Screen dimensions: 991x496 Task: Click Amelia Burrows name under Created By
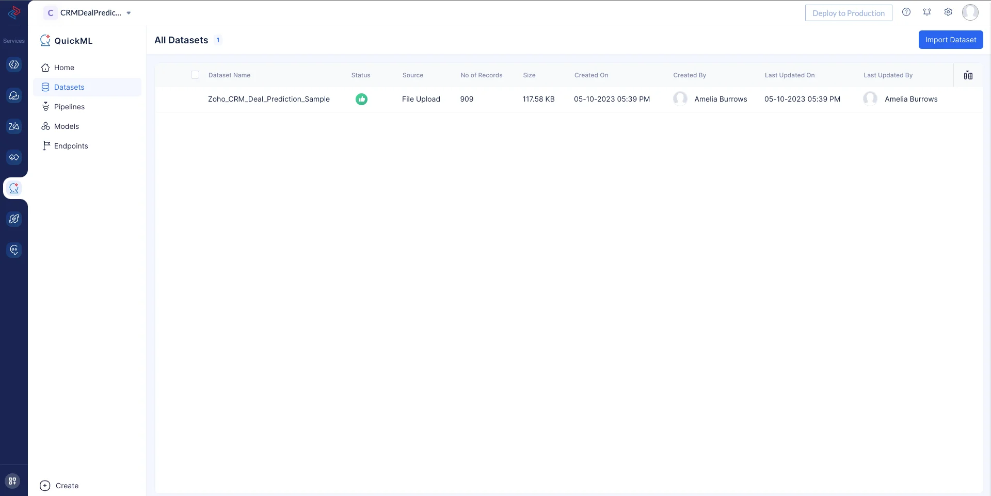click(x=721, y=99)
